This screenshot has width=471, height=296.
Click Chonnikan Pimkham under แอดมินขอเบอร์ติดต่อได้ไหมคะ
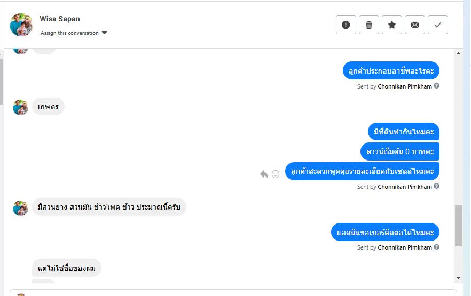pos(405,248)
